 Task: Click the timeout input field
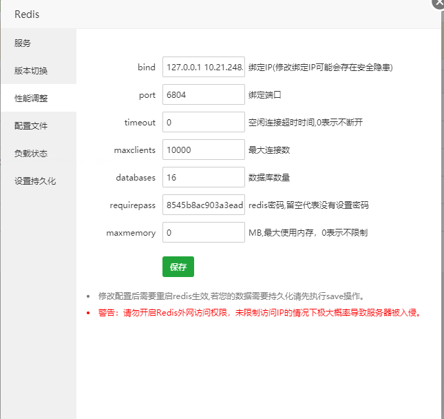point(204,122)
